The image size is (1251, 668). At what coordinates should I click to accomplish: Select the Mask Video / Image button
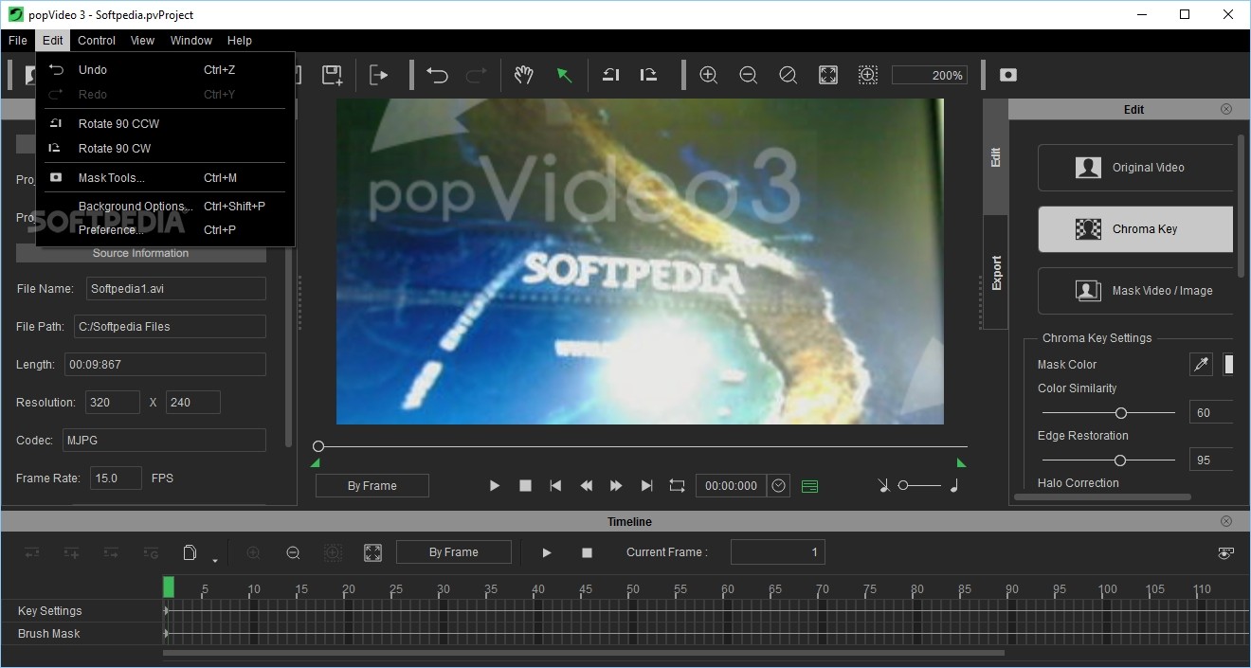point(1135,291)
